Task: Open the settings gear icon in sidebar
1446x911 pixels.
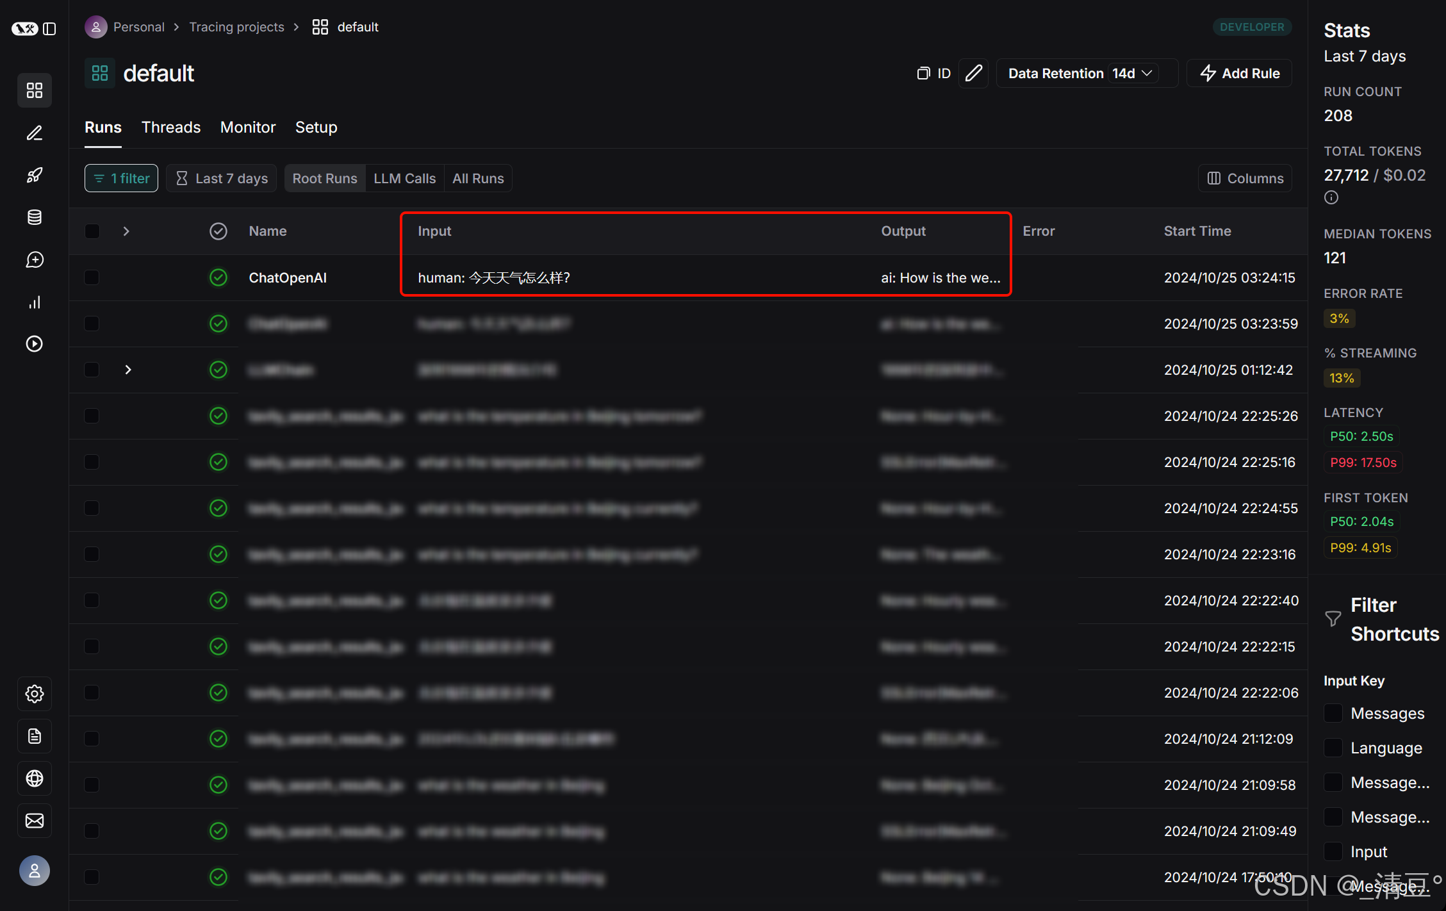Action: (x=35, y=694)
